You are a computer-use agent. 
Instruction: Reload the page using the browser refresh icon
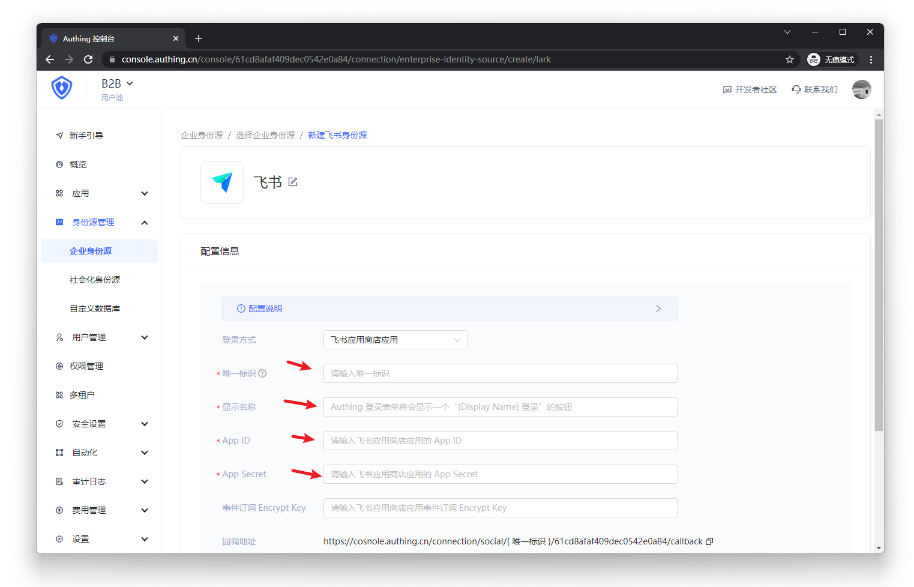(88, 59)
